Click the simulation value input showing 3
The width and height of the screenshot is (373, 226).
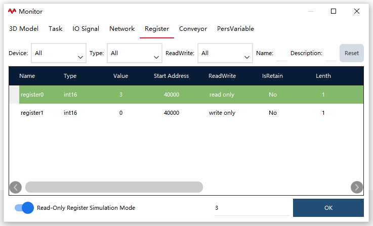click(x=252, y=208)
